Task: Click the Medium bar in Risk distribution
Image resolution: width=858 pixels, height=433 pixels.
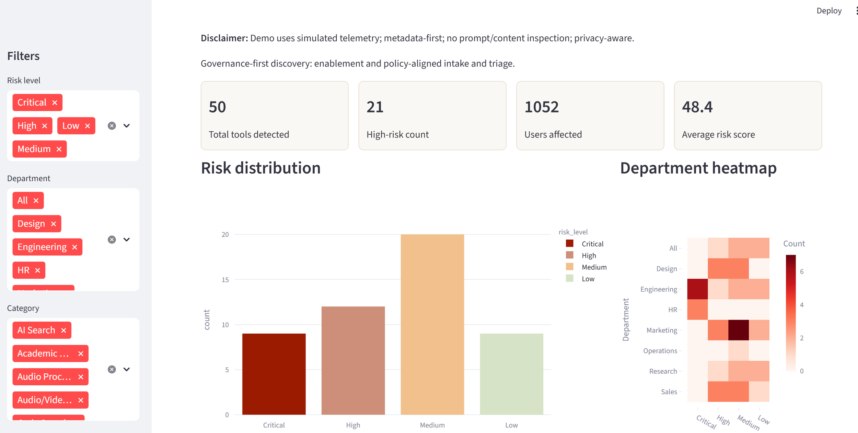Action: click(x=432, y=324)
